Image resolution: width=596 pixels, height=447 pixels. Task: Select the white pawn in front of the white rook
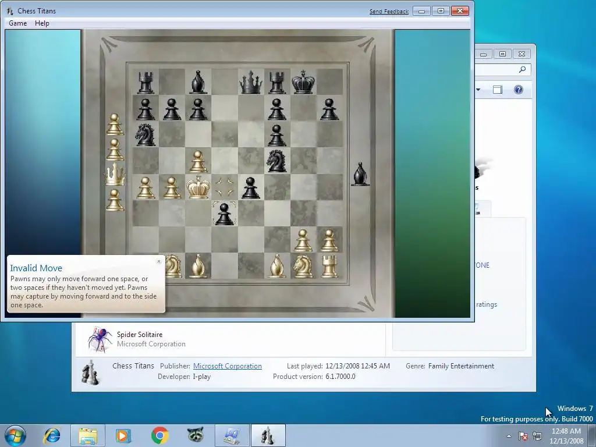(x=329, y=240)
